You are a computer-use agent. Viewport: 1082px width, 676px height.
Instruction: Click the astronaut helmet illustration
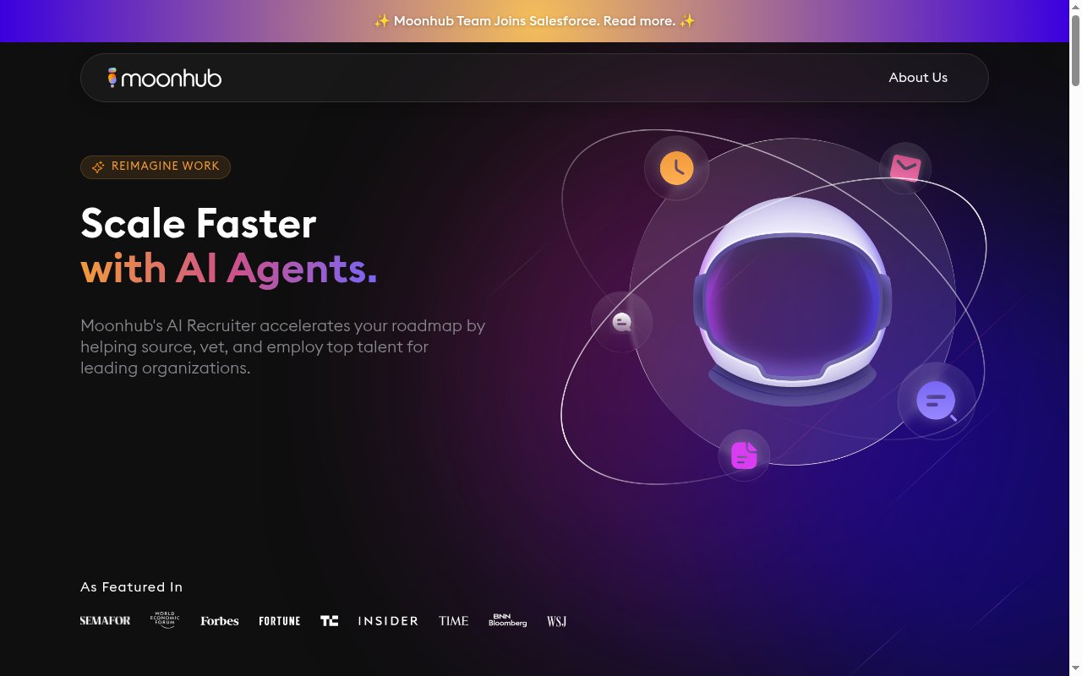[792, 302]
